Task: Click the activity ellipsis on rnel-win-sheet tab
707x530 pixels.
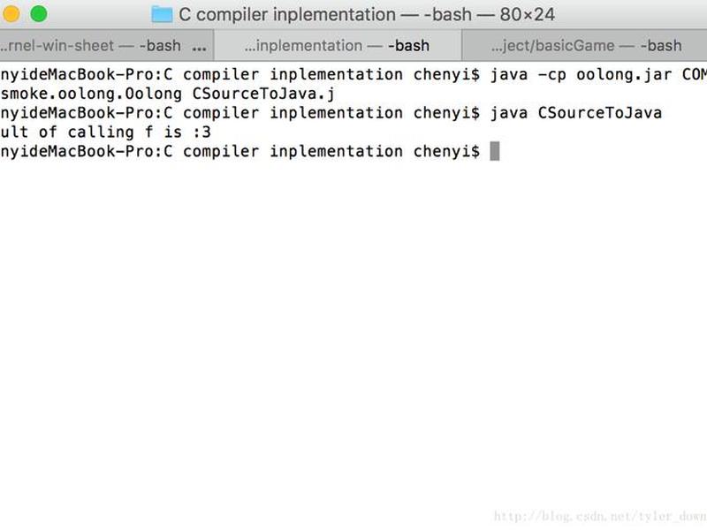Action: click(200, 47)
